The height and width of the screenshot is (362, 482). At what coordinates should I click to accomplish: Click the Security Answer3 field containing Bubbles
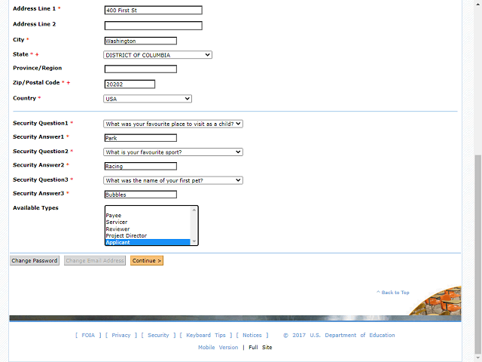coord(141,195)
